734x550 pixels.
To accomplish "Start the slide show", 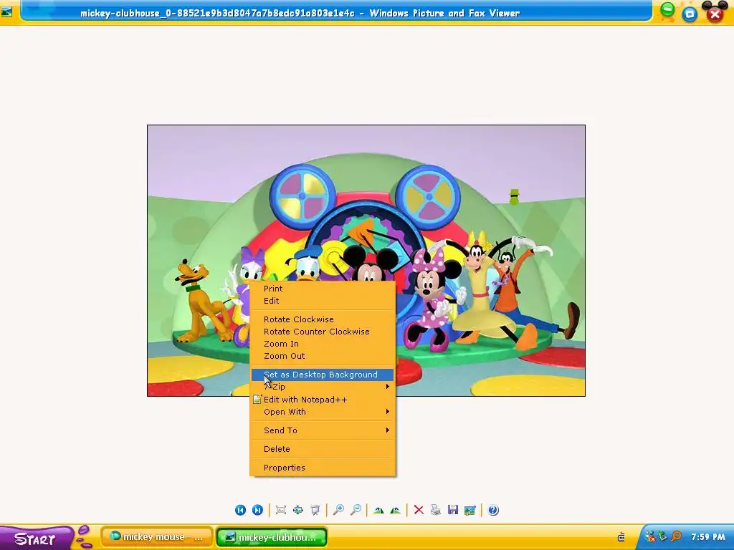I will tap(315, 510).
